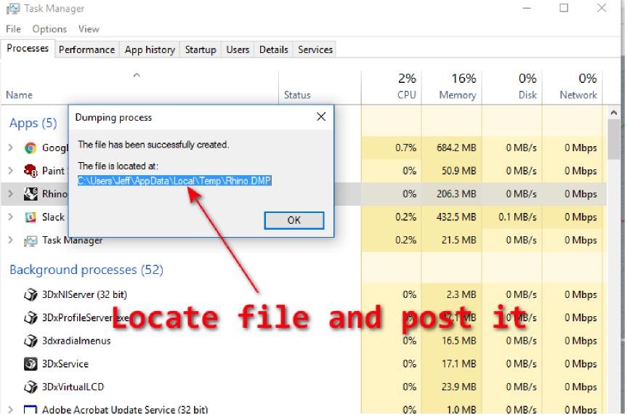Click the Task Manager title bar icon
The height and width of the screenshot is (415, 627).
pos(13,9)
